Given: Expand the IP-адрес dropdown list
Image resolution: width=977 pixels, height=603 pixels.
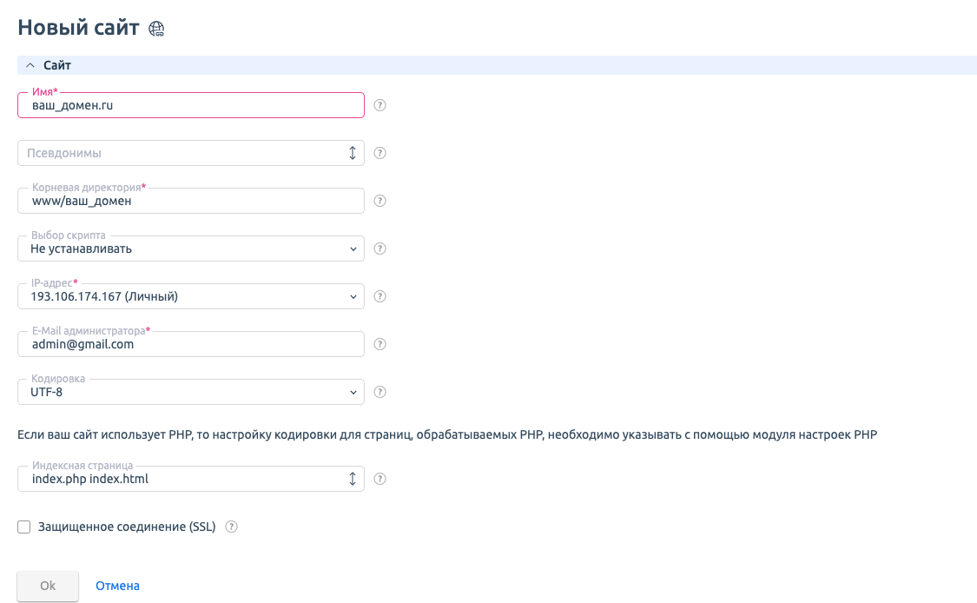Looking at the screenshot, I should tap(190, 296).
